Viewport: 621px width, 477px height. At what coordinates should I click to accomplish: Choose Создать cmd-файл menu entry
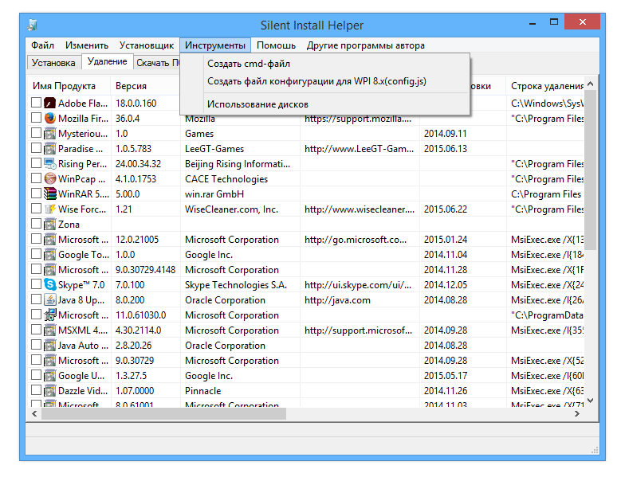(324, 64)
